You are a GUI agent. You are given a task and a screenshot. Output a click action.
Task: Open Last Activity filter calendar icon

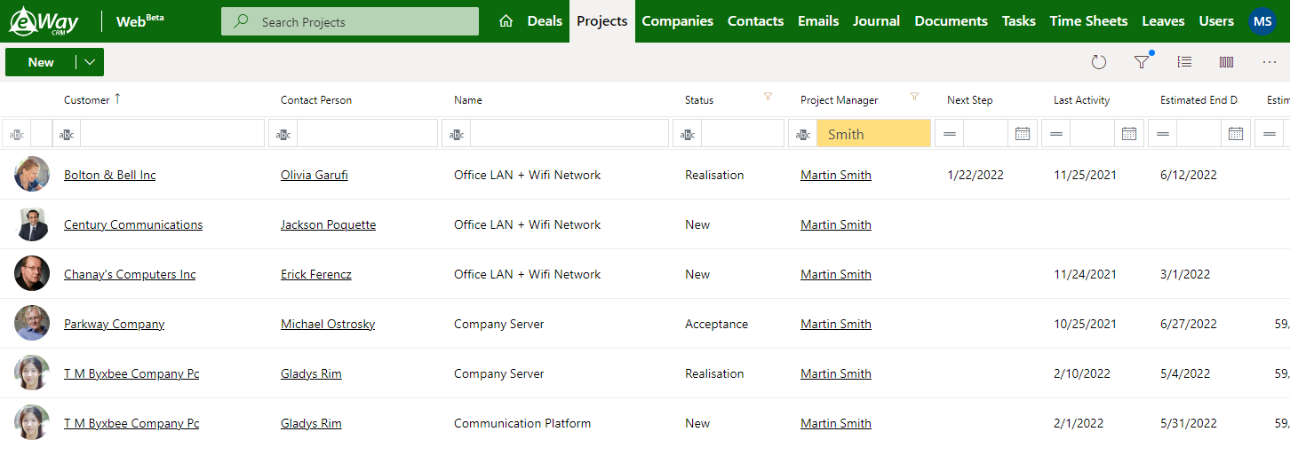tap(1129, 134)
